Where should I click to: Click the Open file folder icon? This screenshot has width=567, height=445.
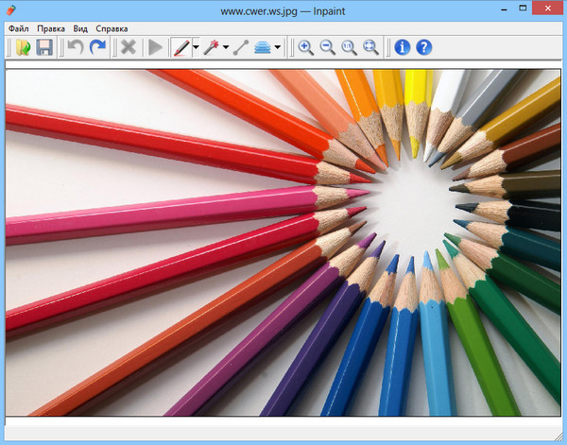pyautogui.click(x=23, y=47)
